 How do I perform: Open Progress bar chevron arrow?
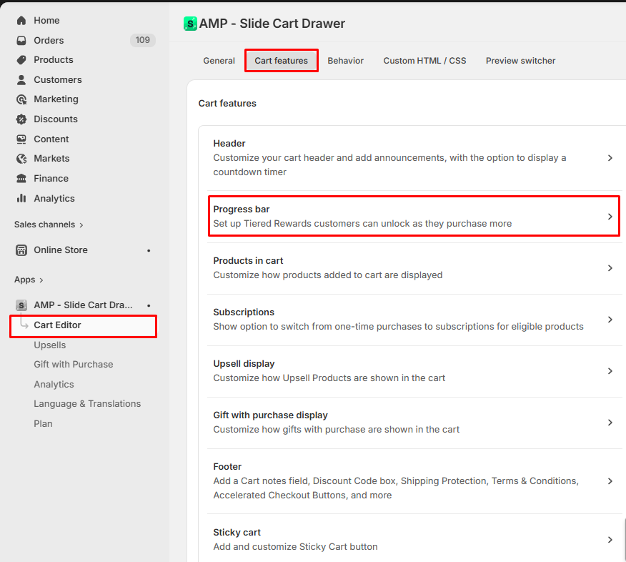(610, 217)
